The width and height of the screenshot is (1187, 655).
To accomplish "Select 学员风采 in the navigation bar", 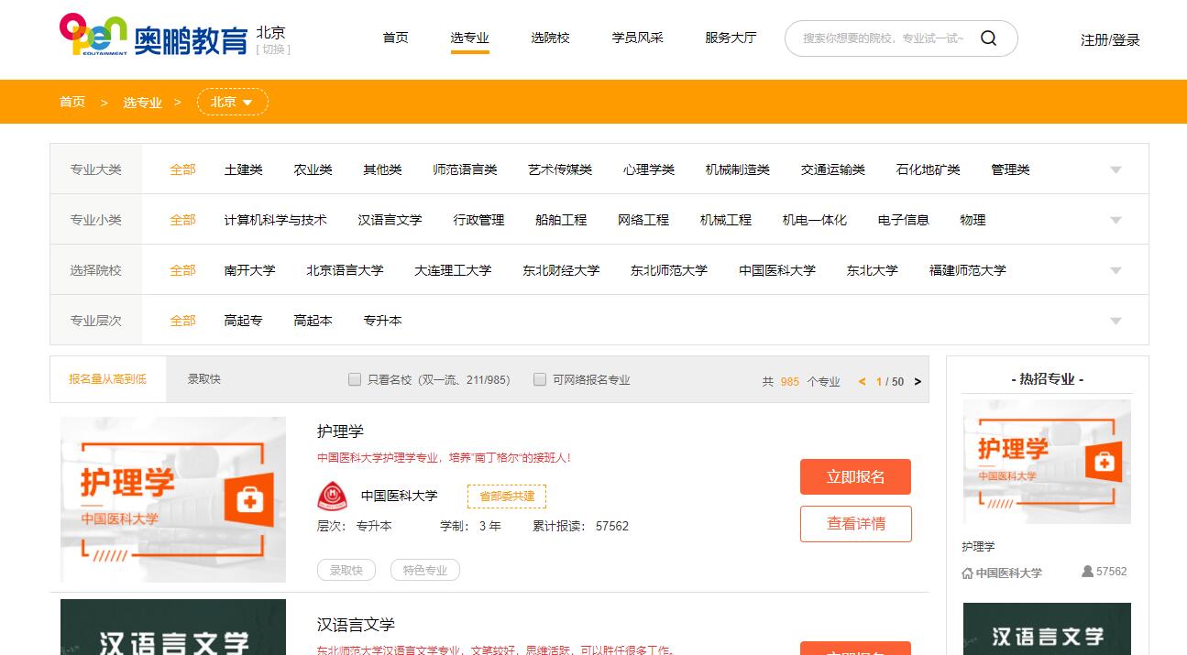I will click(x=637, y=38).
